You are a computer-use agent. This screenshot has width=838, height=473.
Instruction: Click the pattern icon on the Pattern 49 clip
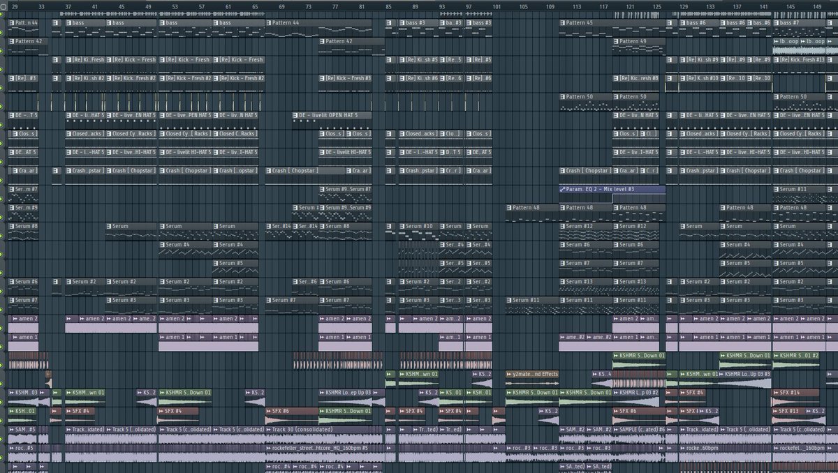click(617, 42)
